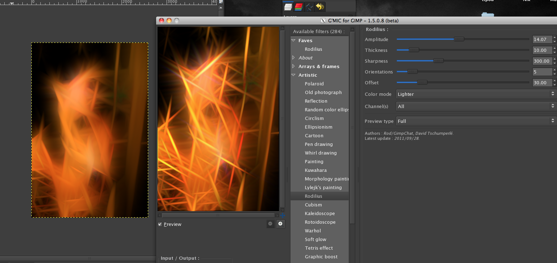Click the Orientations slider handle
The image size is (557, 263).
[412, 72]
